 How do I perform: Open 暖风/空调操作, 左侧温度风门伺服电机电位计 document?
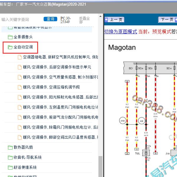pyautogui.click(x=60, y=107)
